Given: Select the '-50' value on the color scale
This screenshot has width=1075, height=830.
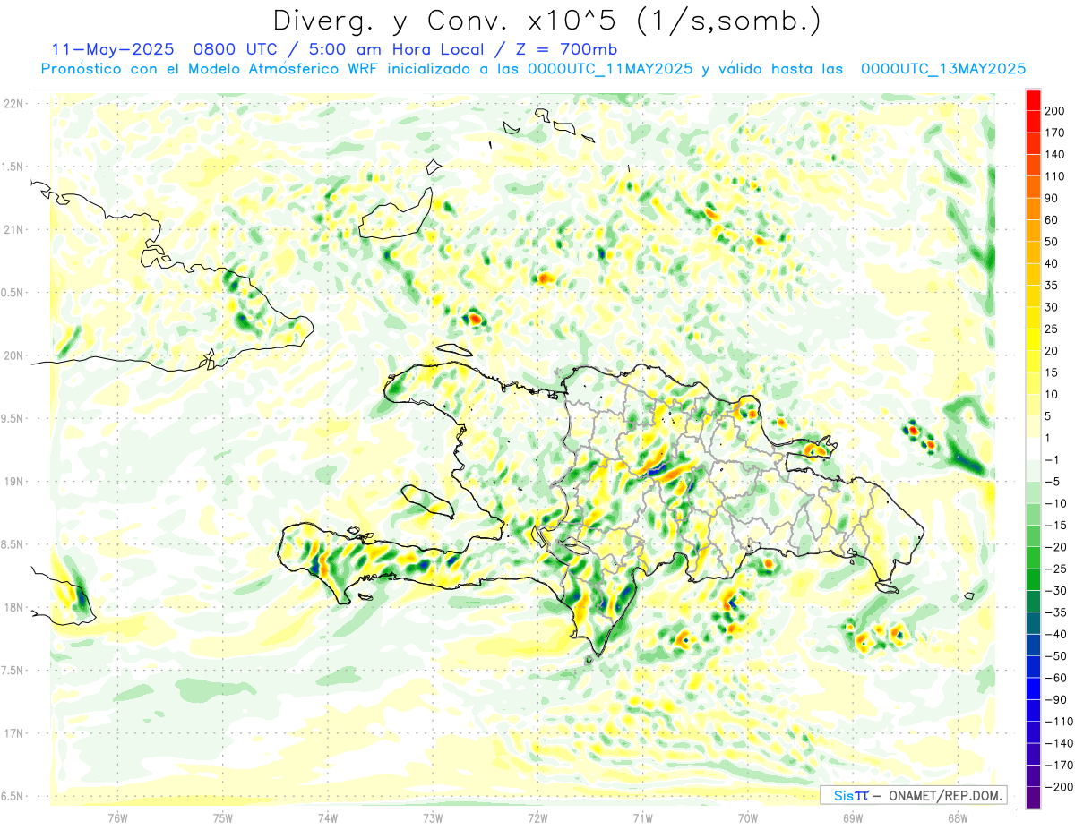Looking at the screenshot, I should (x=1057, y=656).
